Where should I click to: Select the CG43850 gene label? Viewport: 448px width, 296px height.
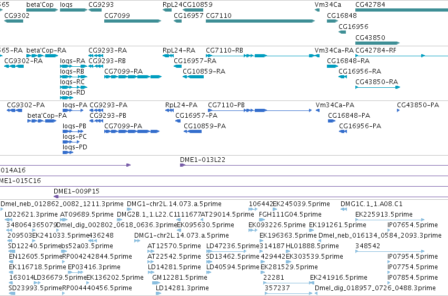pyautogui.click(x=370, y=38)
